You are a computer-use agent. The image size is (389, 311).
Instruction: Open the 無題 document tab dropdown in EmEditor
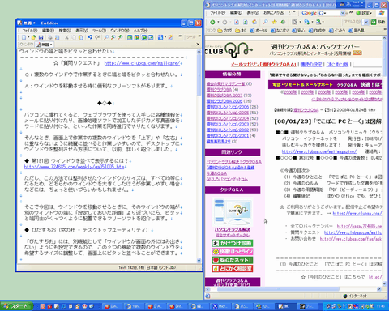[51, 45]
